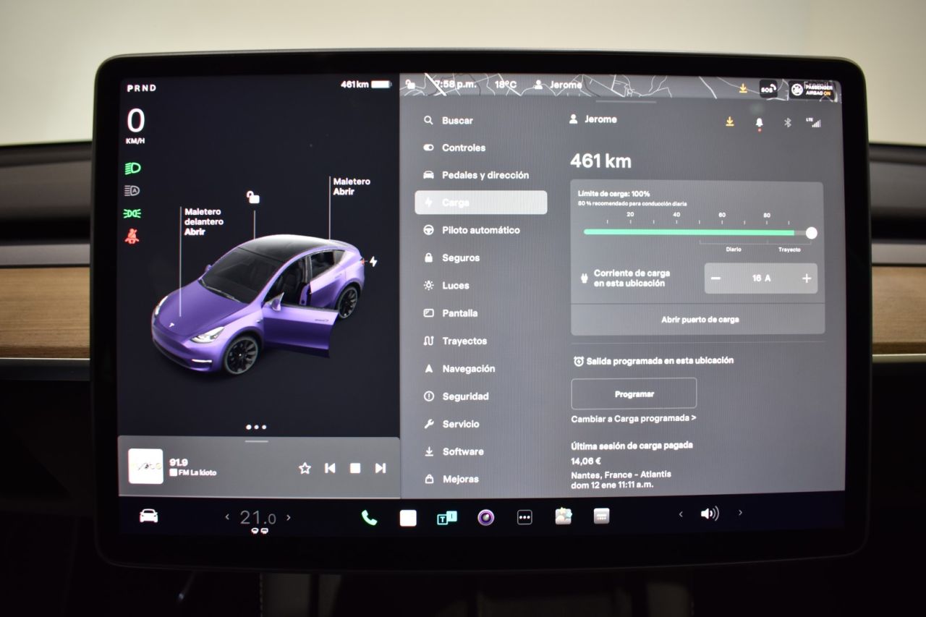Stop radio playback
This screenshot has width=926, height=617.
355,468
